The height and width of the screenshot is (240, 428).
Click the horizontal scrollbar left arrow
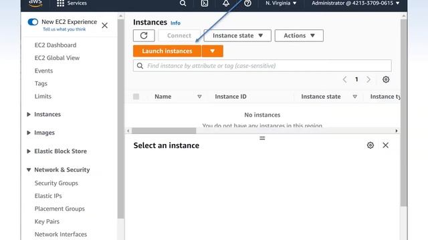tap(128, 131)
